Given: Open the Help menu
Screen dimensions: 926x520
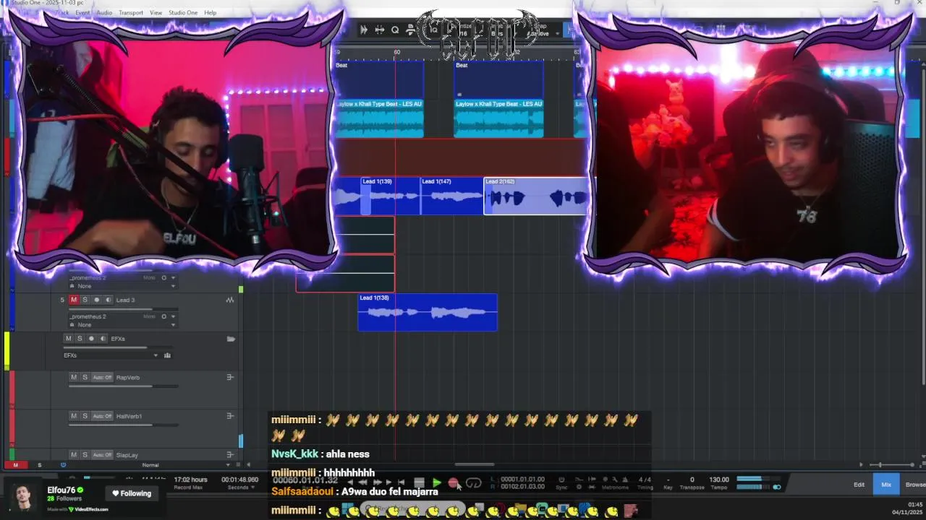Looking at the screenshot, I should tap(210, 12).
